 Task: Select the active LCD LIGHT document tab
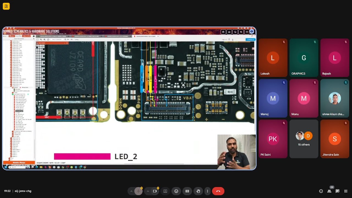pyautogui.click(x=146, y=36)
